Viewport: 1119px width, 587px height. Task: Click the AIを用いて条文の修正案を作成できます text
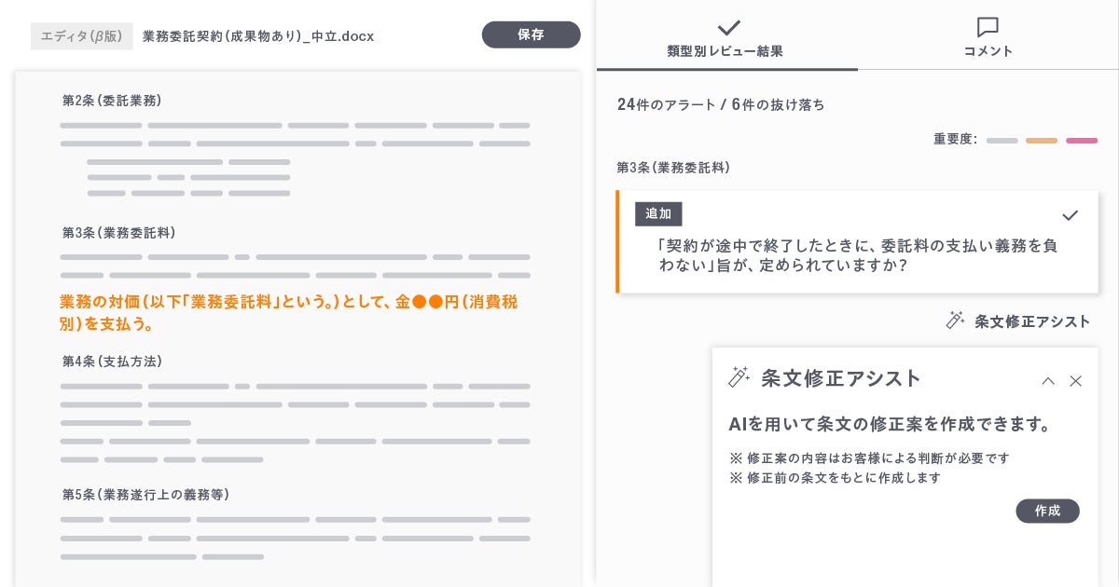891,424
